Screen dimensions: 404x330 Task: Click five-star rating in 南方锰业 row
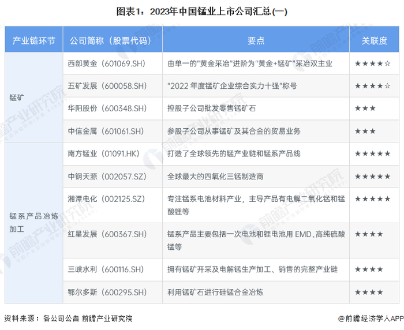pos(373,153)
